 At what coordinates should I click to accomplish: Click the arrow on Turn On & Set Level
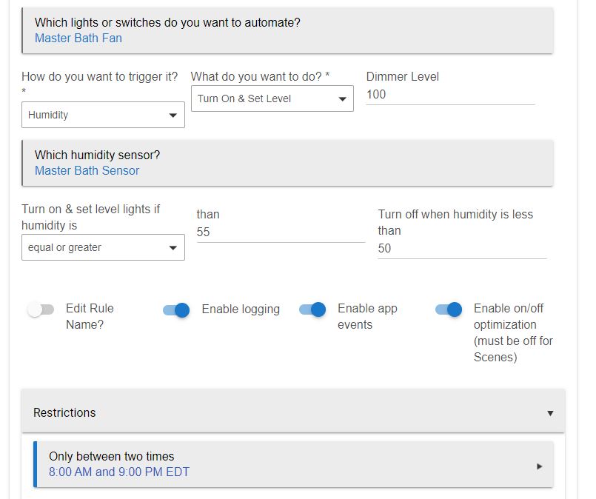(x=342, y=98)
